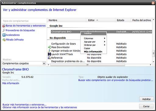Open the Complementos cargados dropdown
This screenshot has width=156, height=111.
44,64
